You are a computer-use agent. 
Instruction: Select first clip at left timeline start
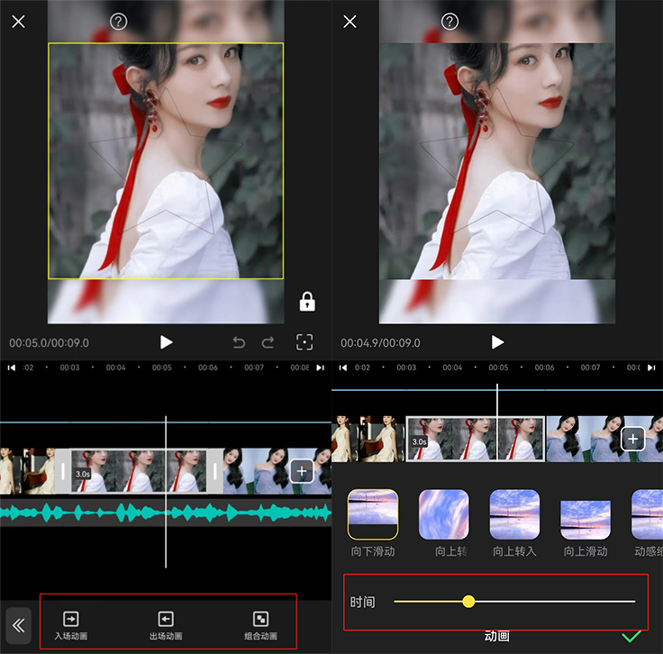coord(28,471)
